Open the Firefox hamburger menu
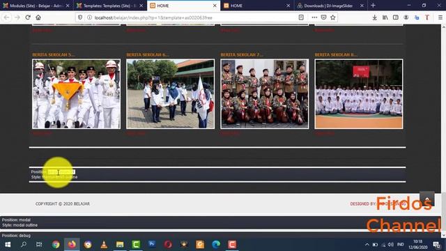The width and height of the screenshot is (446, 251). pyautogui.click(x=440, y=17)
